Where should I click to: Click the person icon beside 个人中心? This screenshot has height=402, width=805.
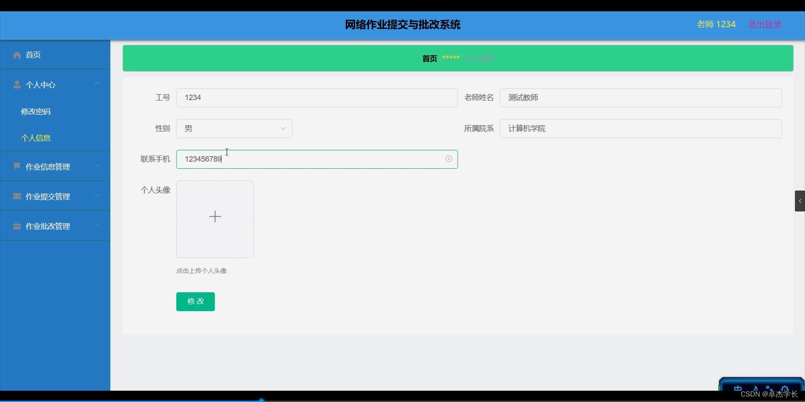17,85
